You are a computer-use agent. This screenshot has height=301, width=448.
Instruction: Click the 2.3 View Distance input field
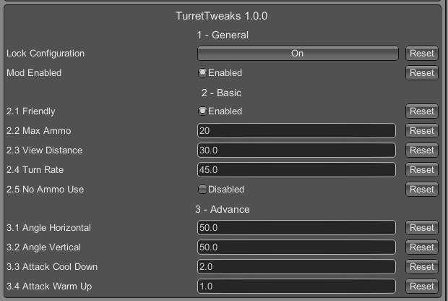(x=296, y=150)
